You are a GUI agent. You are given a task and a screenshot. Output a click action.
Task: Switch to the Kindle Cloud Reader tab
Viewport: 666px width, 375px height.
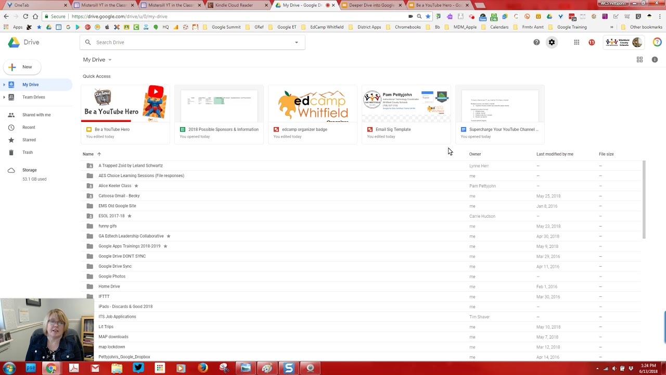pyautogui.click(x=238, y=5)
